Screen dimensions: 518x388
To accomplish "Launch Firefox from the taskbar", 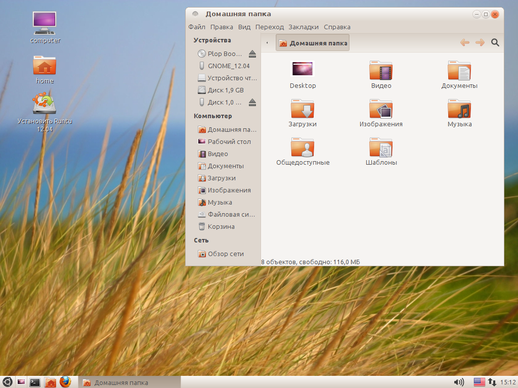I will tap(65, 382).
